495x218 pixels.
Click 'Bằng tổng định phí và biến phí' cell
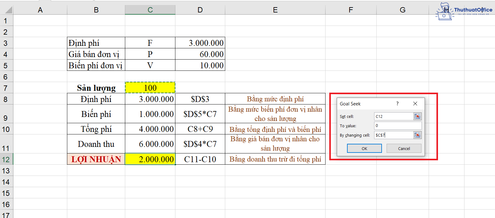(x=275, y=129)
